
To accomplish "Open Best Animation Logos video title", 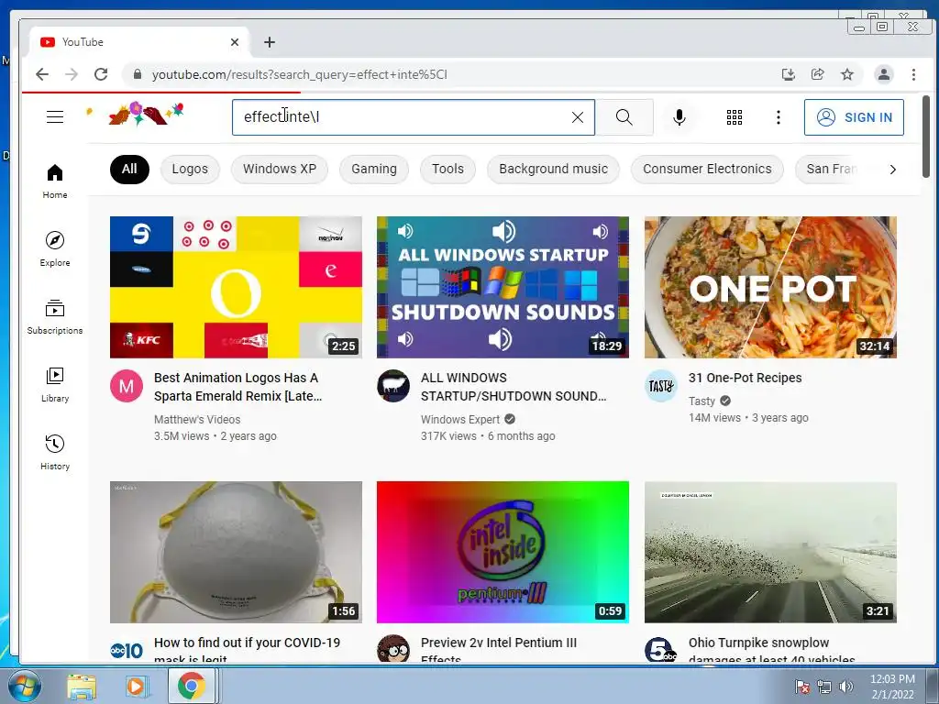I will (238, 387).
